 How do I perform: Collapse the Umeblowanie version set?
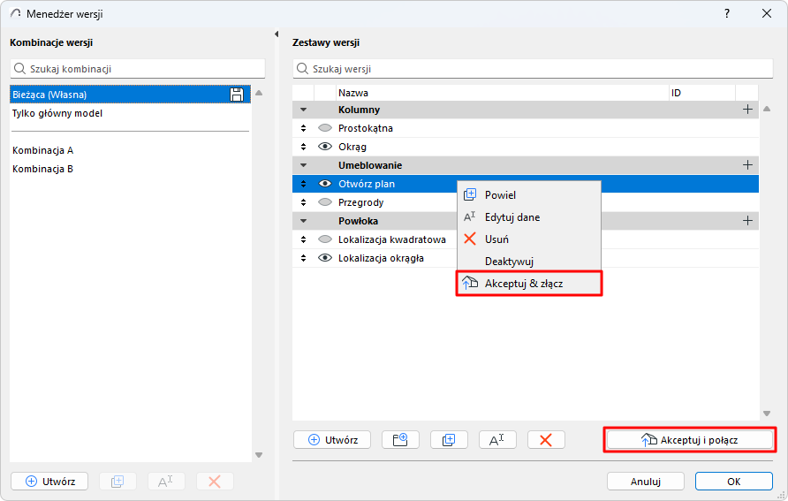pos(304,165)
